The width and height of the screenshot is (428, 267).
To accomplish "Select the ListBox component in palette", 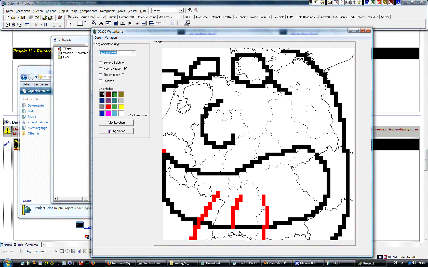I will (144, 23).
